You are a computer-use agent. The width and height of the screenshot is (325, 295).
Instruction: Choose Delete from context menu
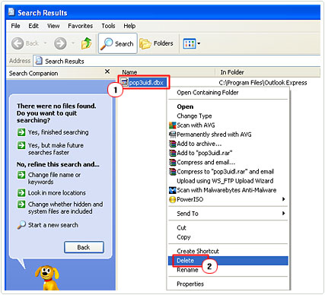click(186, 261)
